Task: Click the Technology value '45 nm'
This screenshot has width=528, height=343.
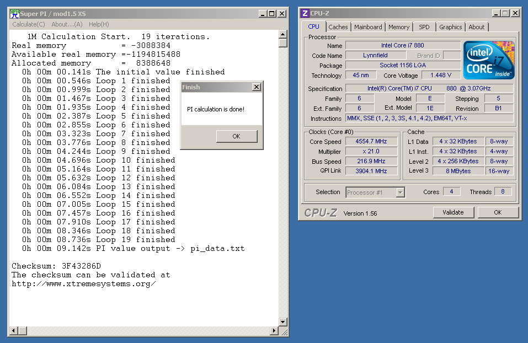Action: click(x=361, y=75)
